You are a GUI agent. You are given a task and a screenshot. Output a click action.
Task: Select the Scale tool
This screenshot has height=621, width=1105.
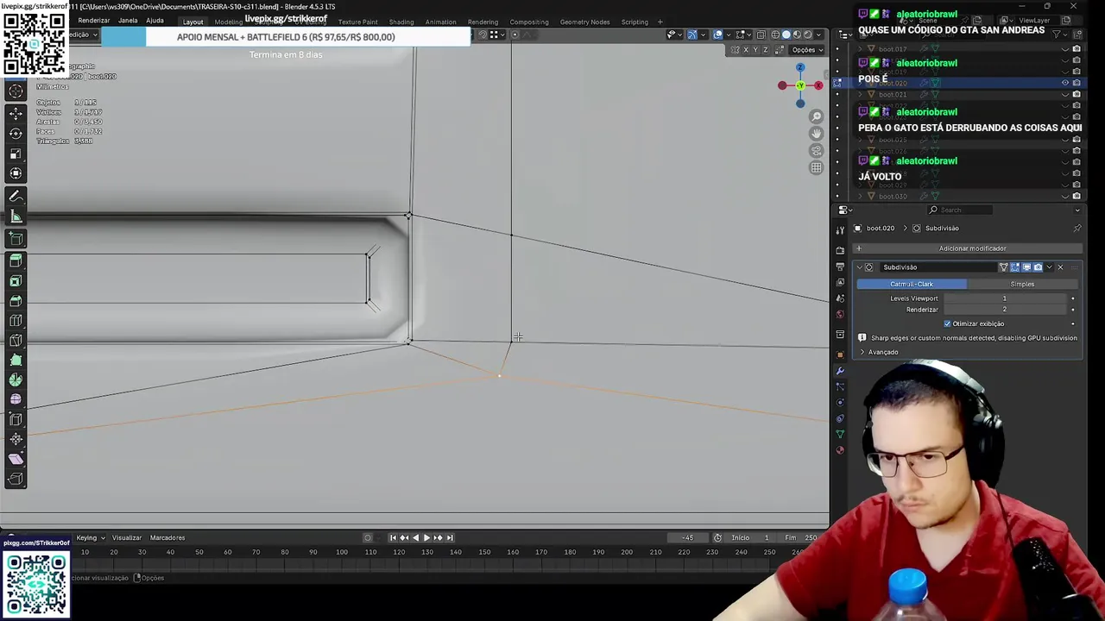[x=16, y=154]
